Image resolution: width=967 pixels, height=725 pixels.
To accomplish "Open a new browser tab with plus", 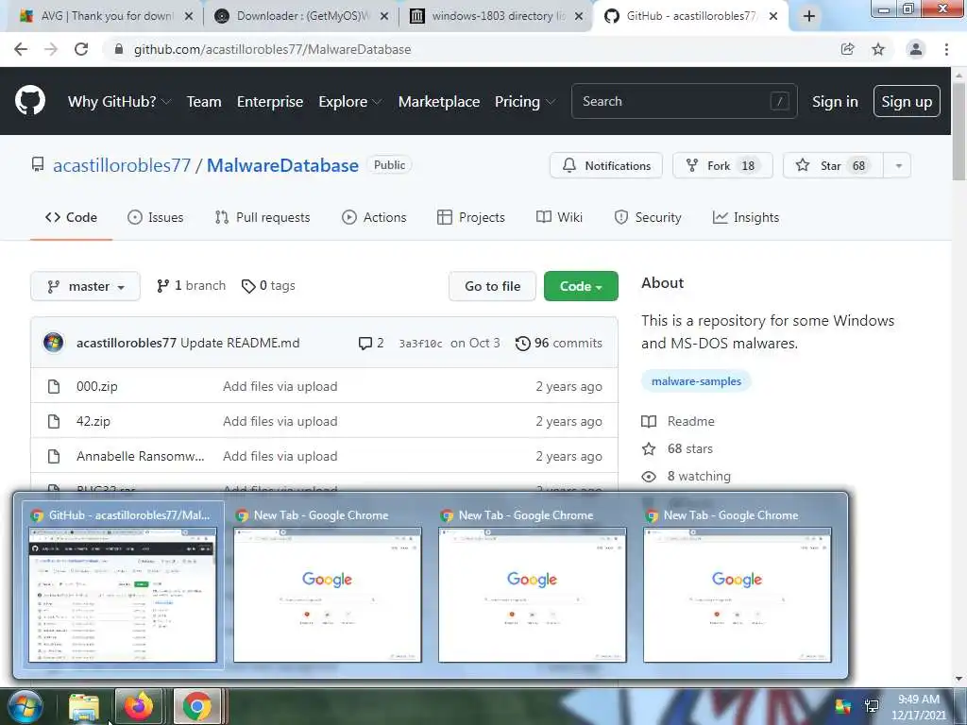I will click(x=809, y=16).
